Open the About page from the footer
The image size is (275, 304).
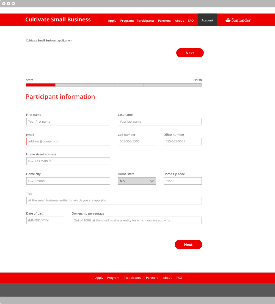click(x=167, y=278)
